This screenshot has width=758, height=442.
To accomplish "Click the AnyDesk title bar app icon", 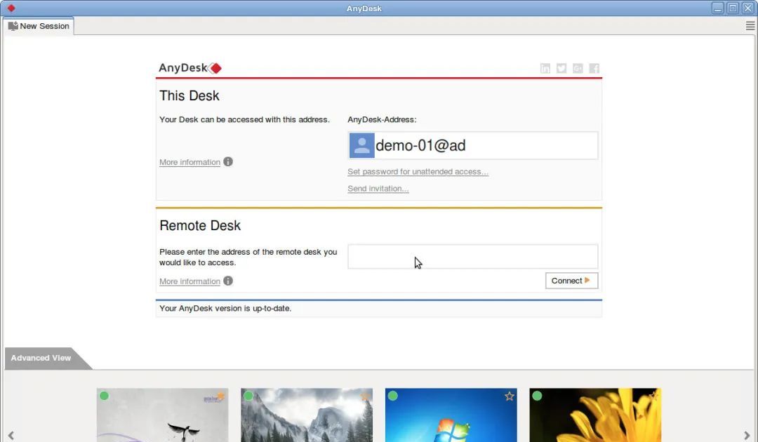I will click(x=11, y=8).
